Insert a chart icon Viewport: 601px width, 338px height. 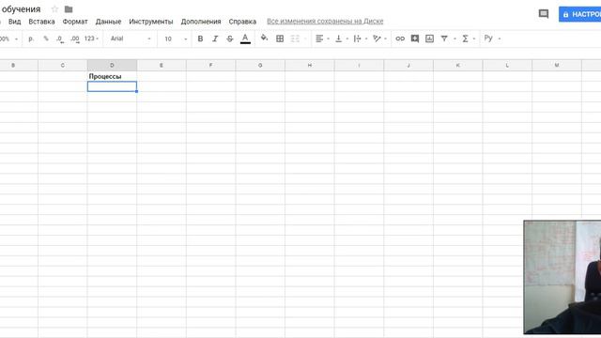pos(429,38)
